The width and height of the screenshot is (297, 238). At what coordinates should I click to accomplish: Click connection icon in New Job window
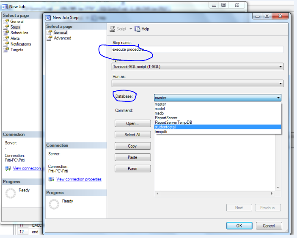(8, 168)
